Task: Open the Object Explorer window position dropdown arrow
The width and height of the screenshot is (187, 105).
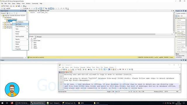Action: [21, 11]
